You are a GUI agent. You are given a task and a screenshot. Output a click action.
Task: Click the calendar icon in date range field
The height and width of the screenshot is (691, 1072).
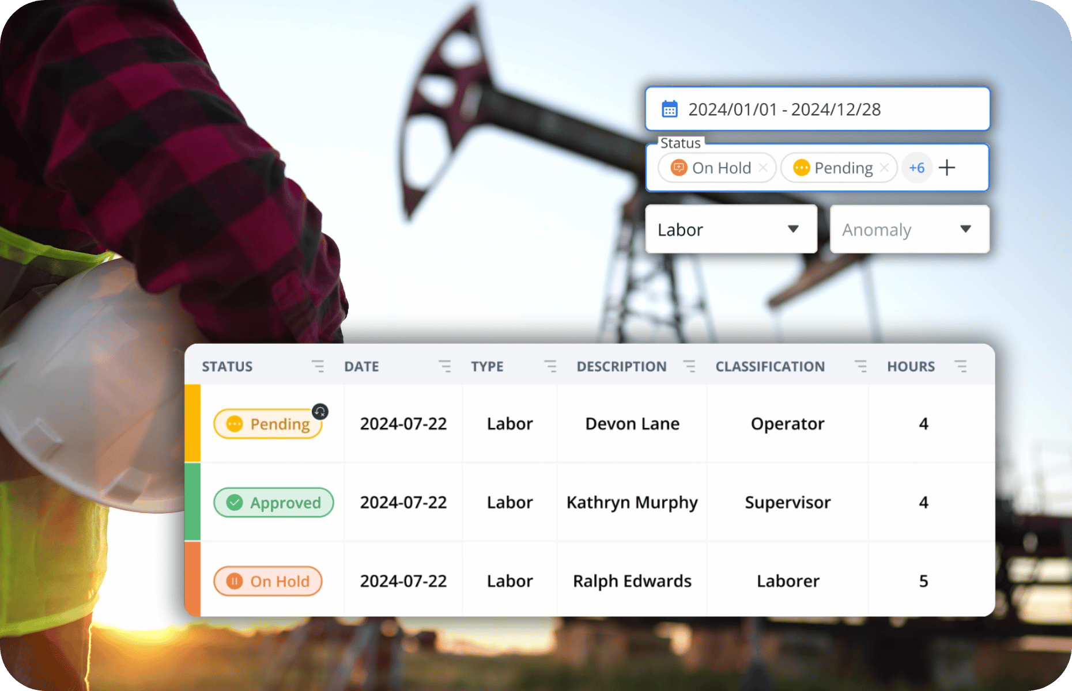[x=669, y=109]
